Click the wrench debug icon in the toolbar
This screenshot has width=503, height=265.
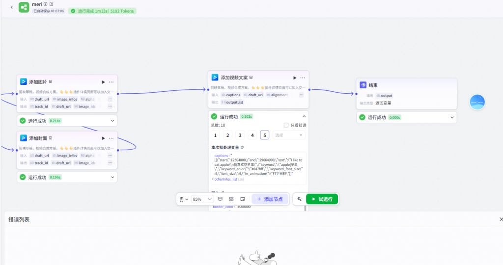(299, 199)
